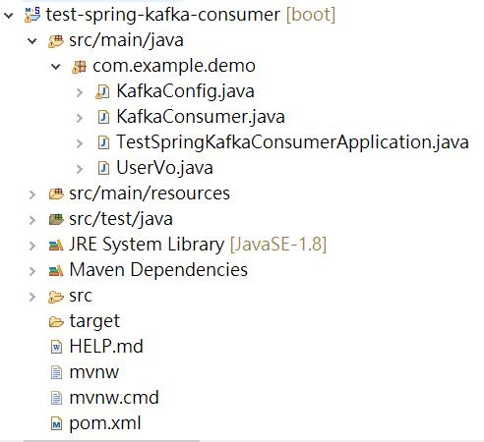Click the horizontal scrollbar at bottom

point(111,441)
